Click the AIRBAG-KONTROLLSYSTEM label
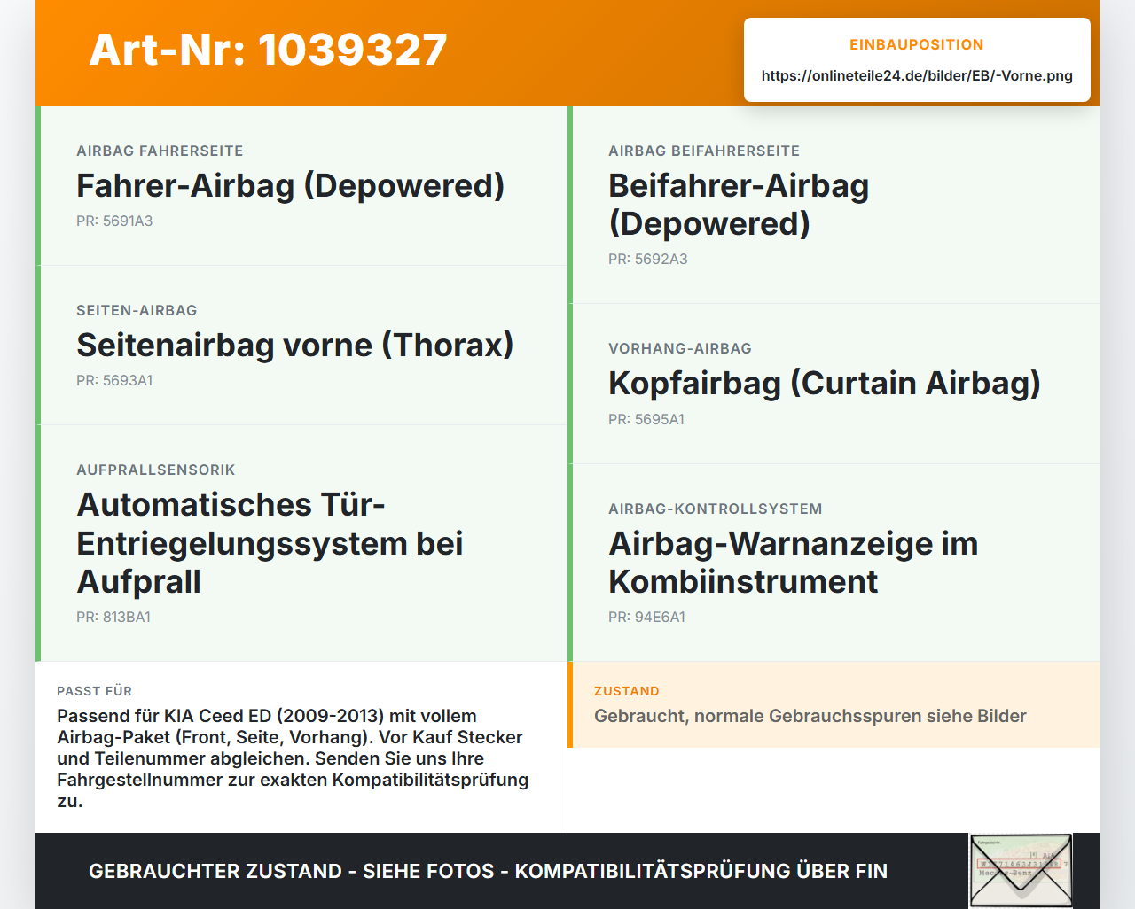The image size is (1135, 909). coord(716,509)
